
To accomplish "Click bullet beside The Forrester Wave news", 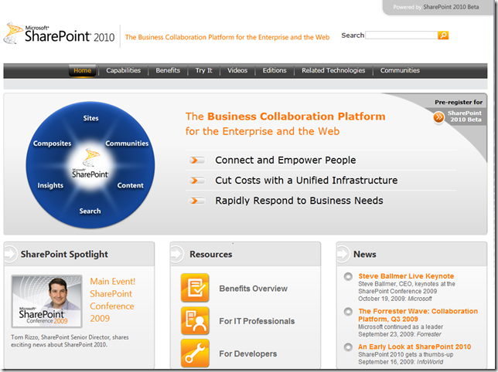I will (x=348, y=312).
